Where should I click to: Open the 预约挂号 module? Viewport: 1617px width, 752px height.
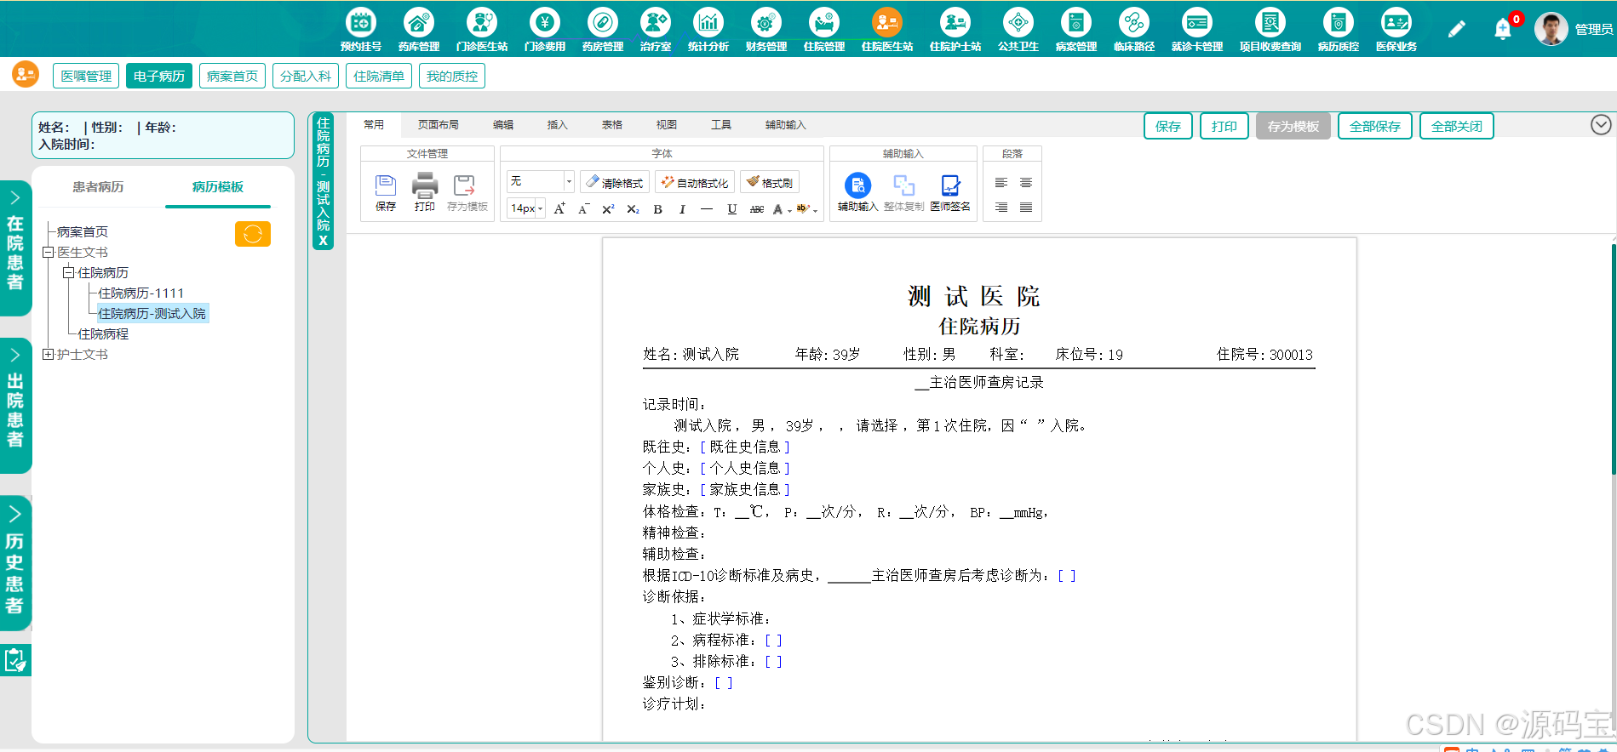361,29
